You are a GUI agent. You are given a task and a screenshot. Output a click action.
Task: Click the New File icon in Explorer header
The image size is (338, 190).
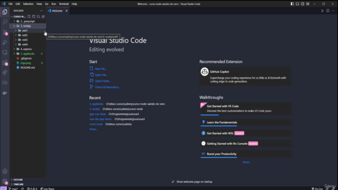pyautogui.click(x=29, y=16)
